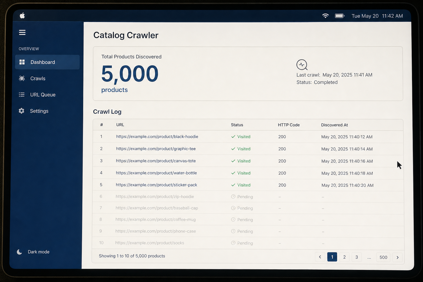Jump to page 2
Image resolution: width=423 pixels, height=282 pixels.
tap(344, 257)
